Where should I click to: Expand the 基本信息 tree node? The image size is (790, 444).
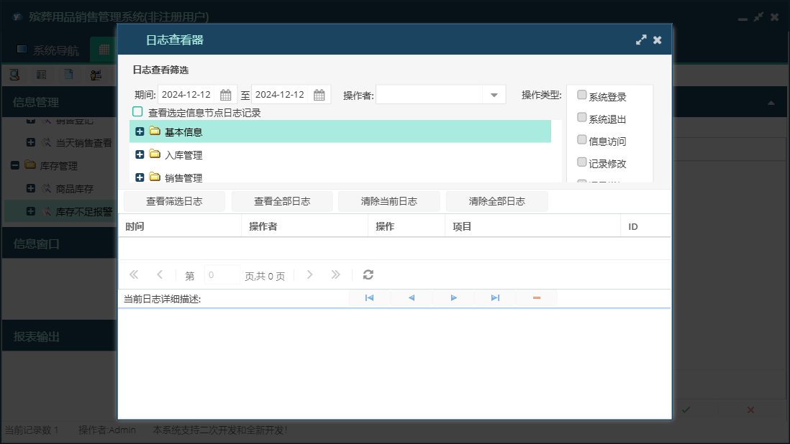(x=140, y=131)
